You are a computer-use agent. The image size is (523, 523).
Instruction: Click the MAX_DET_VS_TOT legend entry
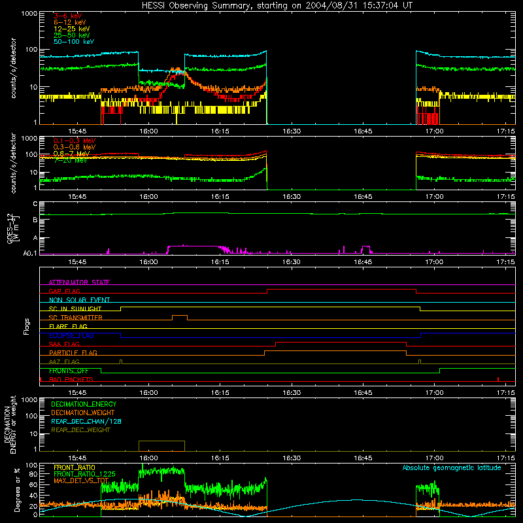pyautogui.click(x=81, y=481)
